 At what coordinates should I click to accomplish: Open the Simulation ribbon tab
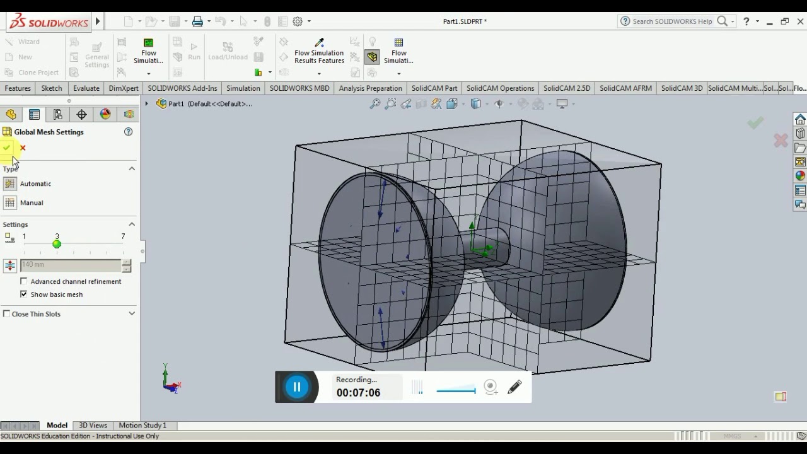(243, 88)
